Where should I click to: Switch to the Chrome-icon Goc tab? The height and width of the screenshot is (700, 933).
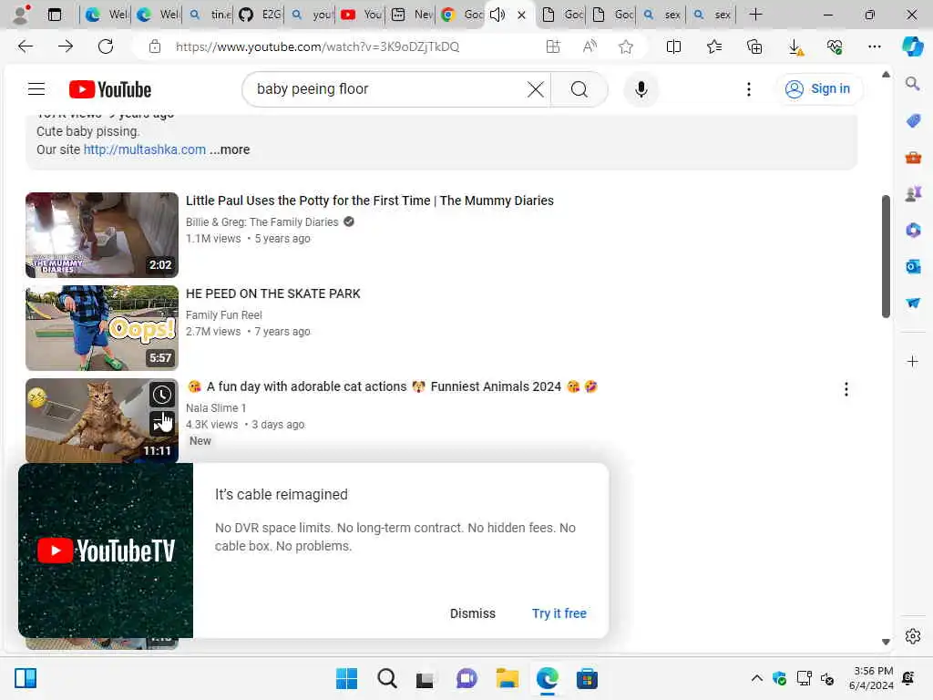point(462,15)
